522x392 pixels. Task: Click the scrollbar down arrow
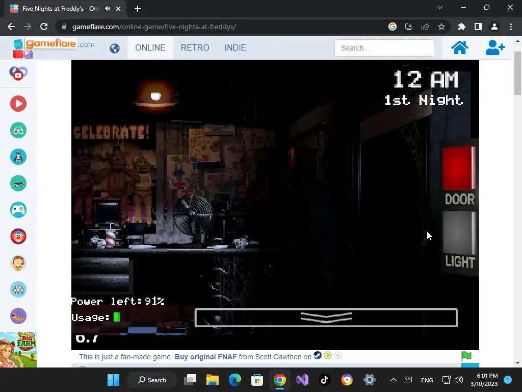[x=517, y=363]
